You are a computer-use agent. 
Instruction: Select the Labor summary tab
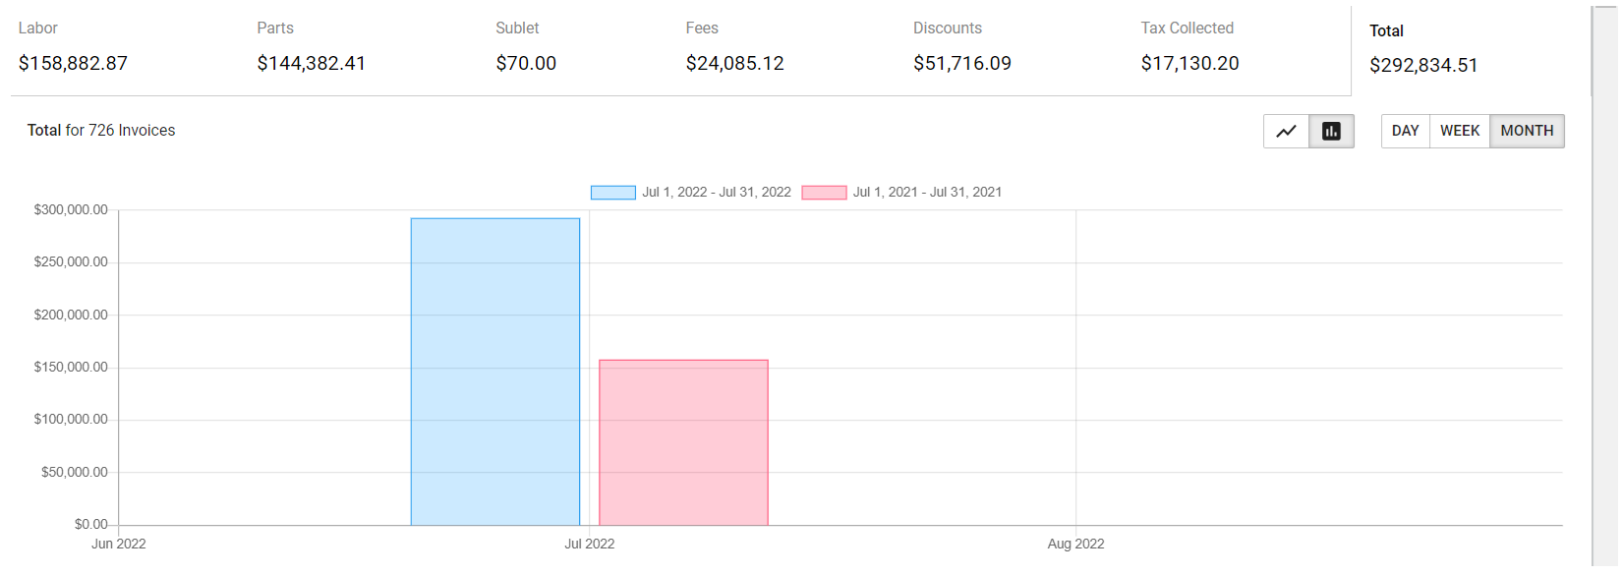[x=73, y=47]
